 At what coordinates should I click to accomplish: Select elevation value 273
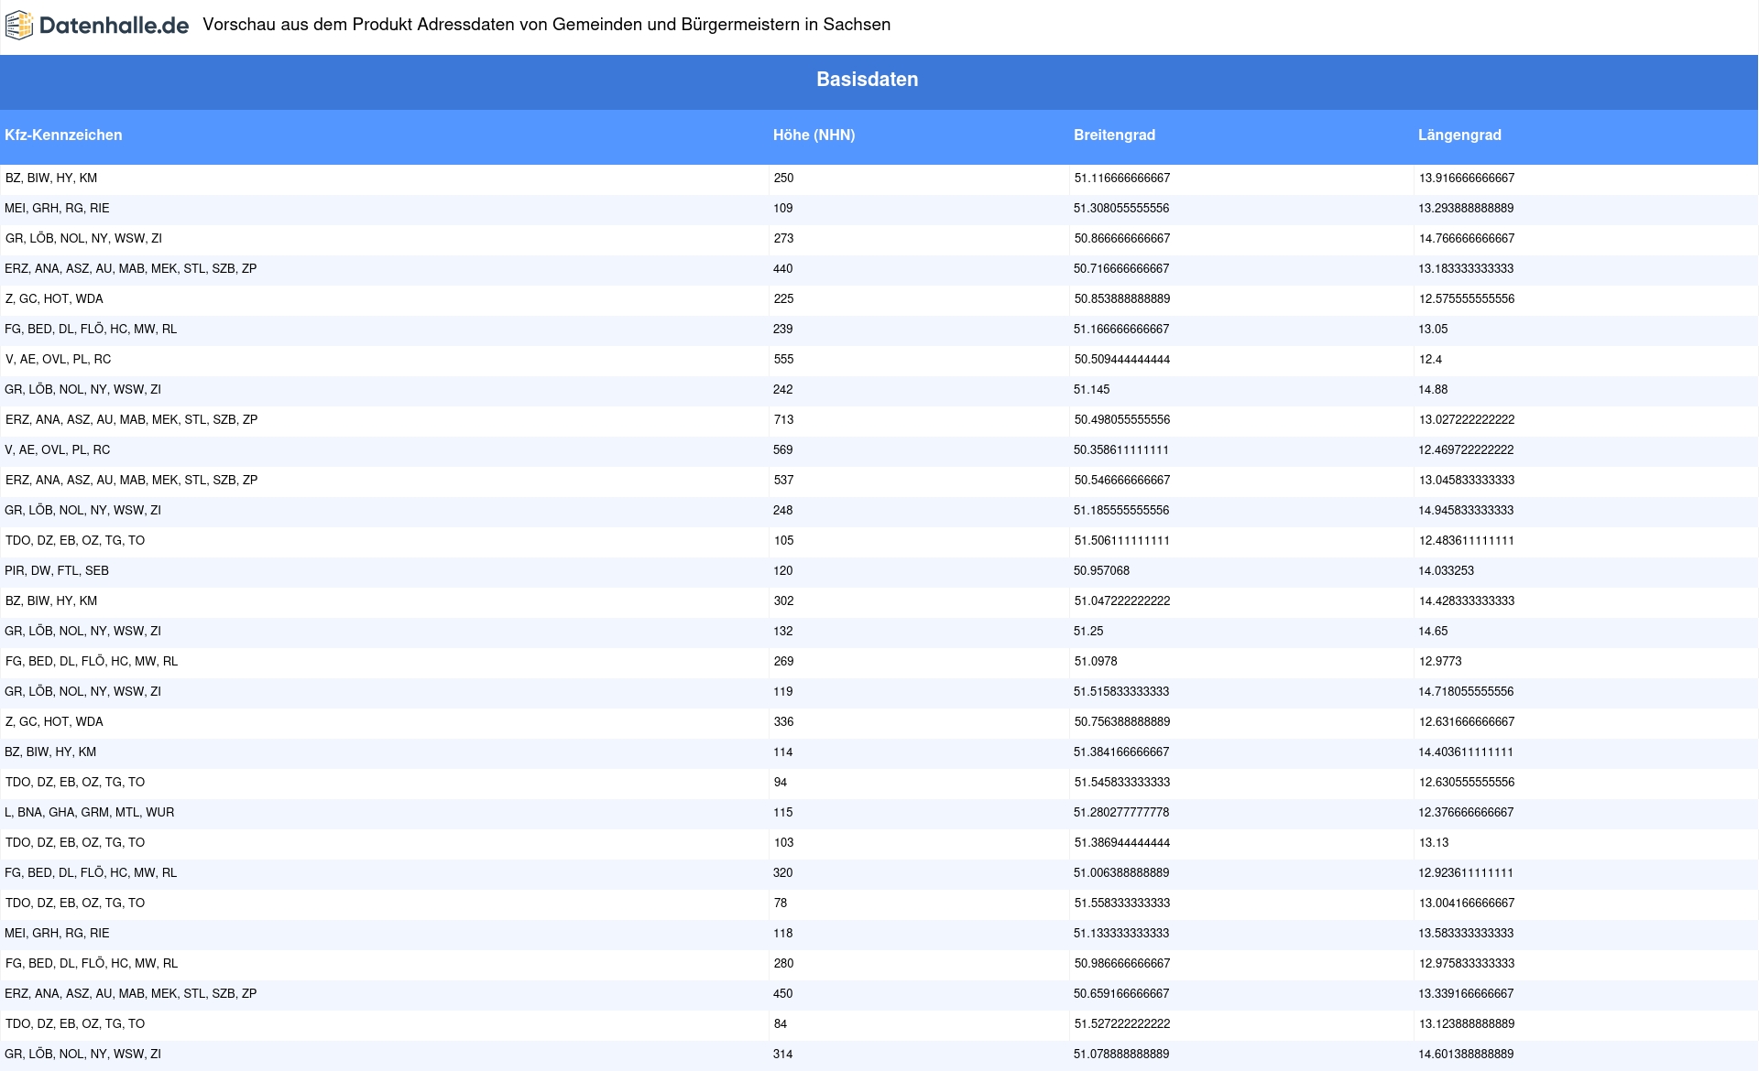coord(783,239)
